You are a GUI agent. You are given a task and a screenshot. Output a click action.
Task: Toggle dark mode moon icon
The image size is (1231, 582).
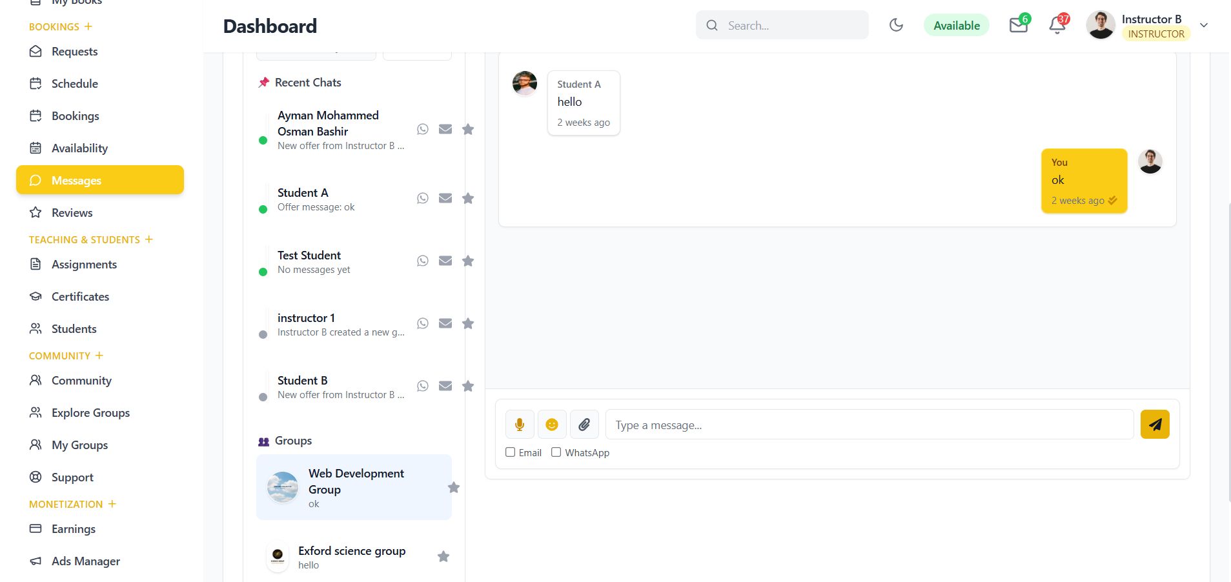896,26
